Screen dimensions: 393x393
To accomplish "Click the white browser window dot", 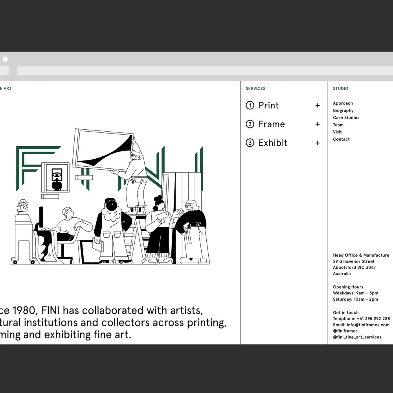I will click(x=5, y=59).
